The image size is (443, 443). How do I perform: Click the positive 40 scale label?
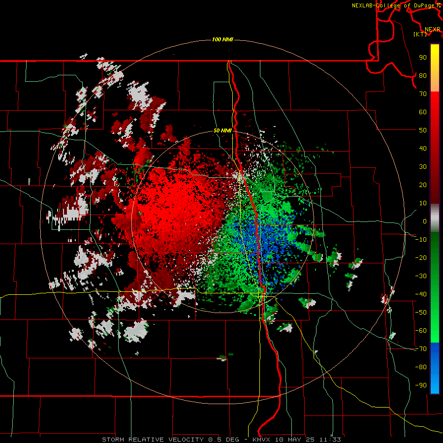[x=423, y=149]
